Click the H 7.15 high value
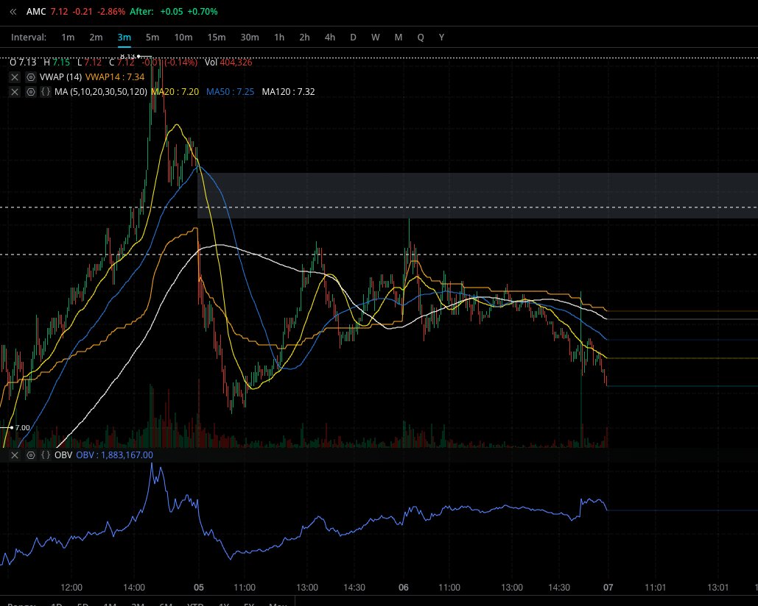Image resolution: width=758 pixels, height=606 pixels. pyautogui.click(x=57, y=63)
